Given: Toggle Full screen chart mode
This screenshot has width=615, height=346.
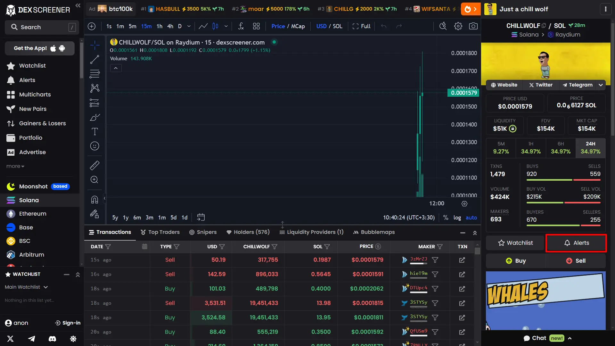Looking at the screenshot, I should pos(361,26).
